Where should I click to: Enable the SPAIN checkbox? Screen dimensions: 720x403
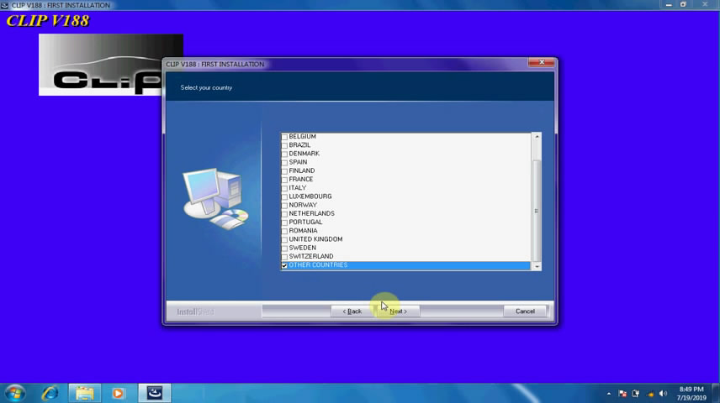284,162
